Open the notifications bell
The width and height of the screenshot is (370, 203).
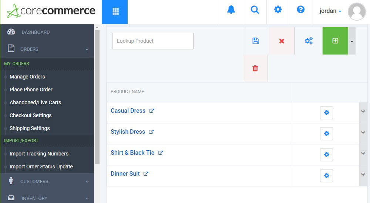(x=231, y=10)
